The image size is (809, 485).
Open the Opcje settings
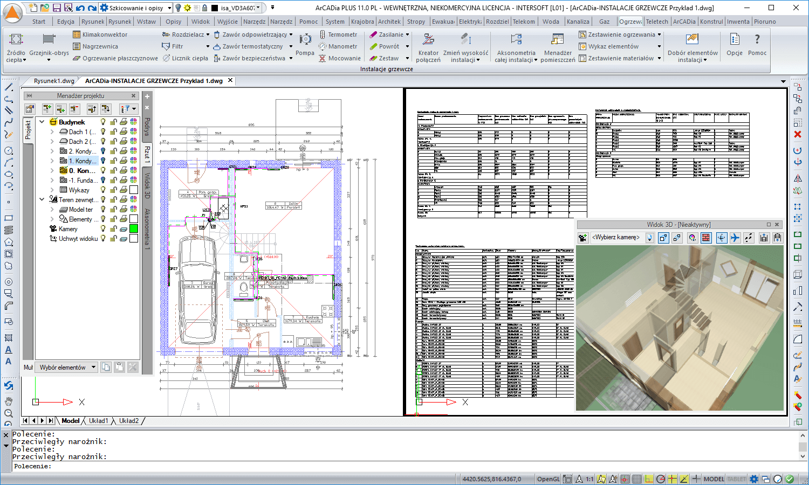(735, 44)
